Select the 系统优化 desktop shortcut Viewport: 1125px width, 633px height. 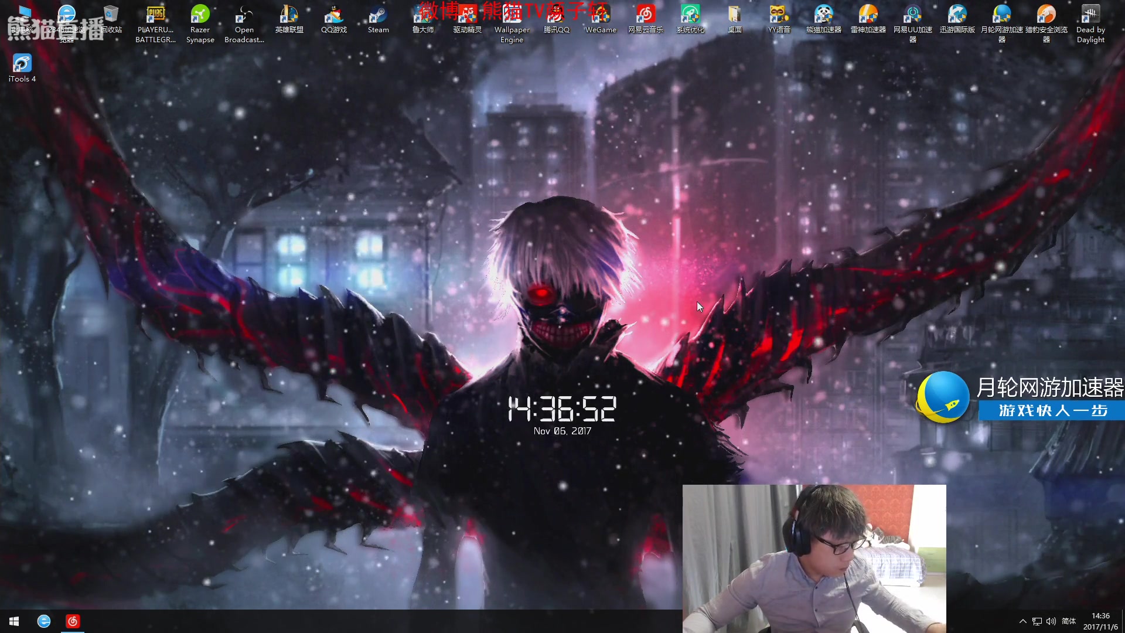(690, 19)
